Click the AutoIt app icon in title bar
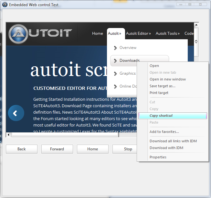The height and width of the screenshot is (198, 211). click(5, 5)
